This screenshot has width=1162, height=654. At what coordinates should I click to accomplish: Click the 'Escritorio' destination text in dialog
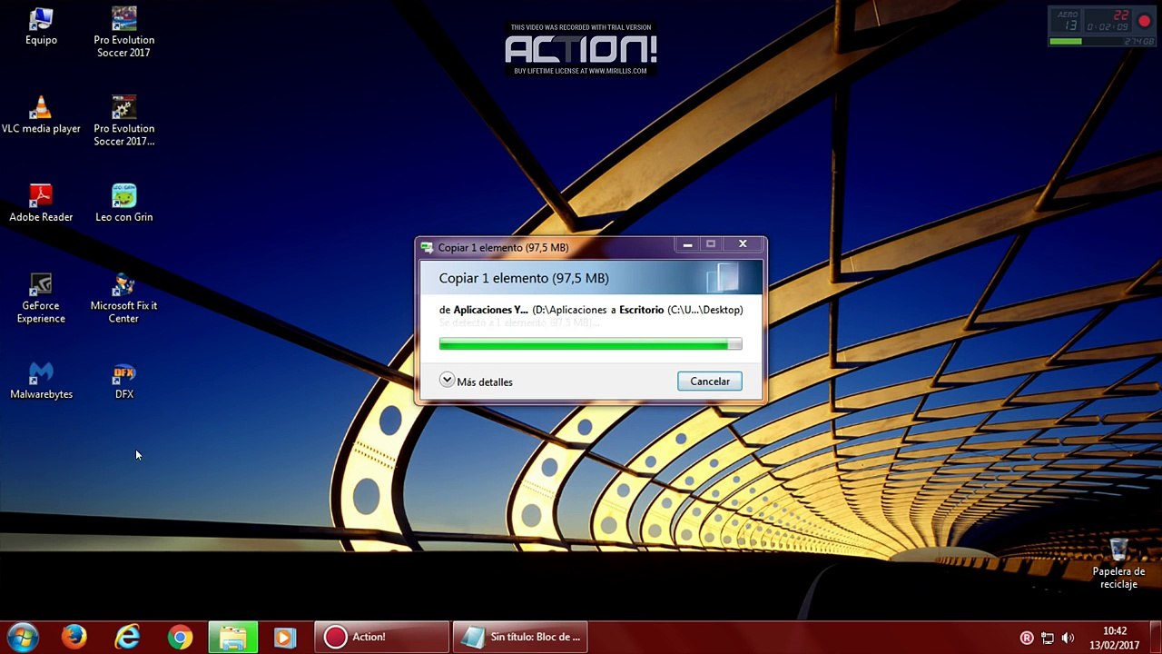coord(641,310)
